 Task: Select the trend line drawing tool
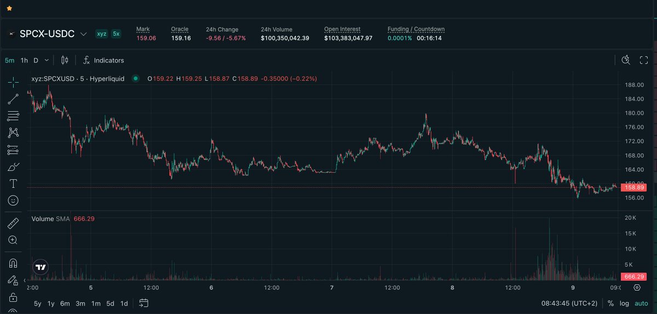13,99
